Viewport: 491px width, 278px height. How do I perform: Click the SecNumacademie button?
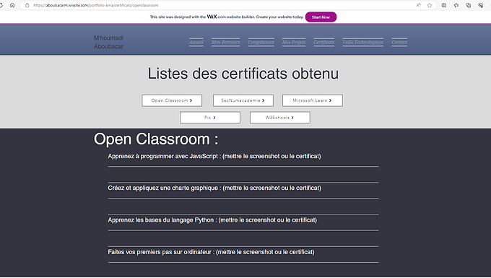pyautogui.click(x=243, y=100)
